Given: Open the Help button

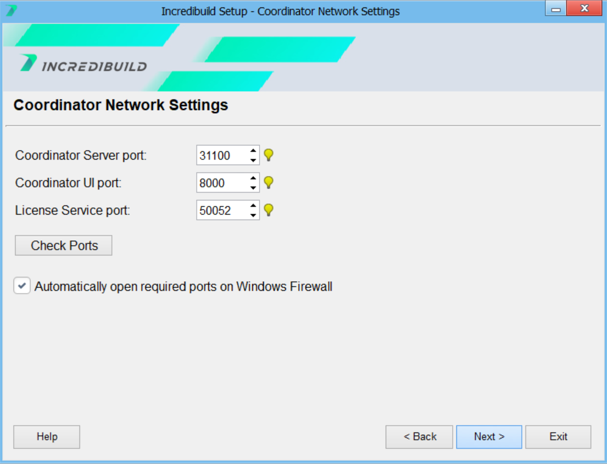Looking at the screenshot, I should coord(47,437).
